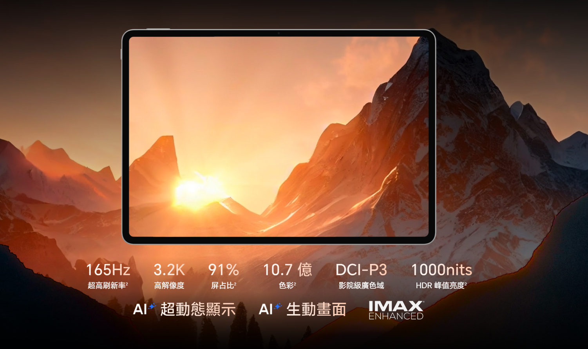Click the IMAX Enhanced logo
Viewport: 588px width, 349px height.
[x=396, y=310]
